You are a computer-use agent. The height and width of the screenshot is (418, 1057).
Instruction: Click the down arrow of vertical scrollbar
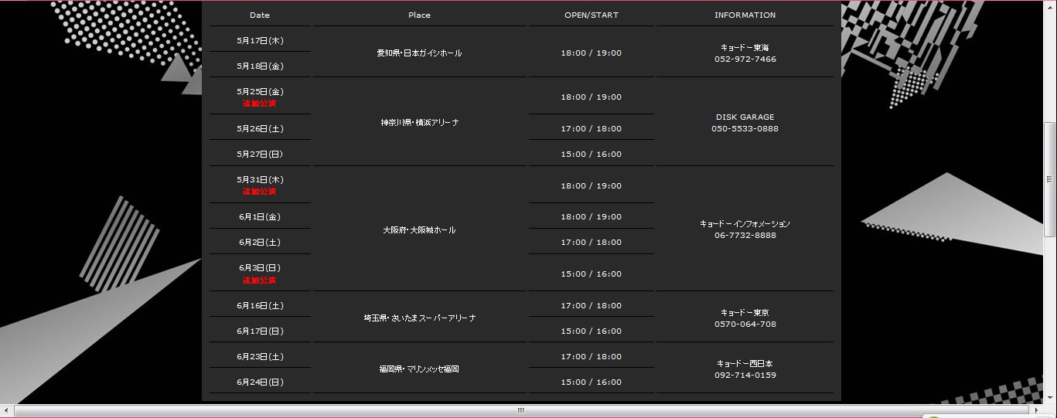click(1050, 397)
